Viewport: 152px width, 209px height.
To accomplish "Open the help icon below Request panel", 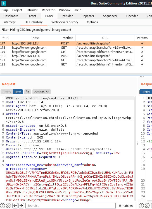I will click(x=3, y=206).
